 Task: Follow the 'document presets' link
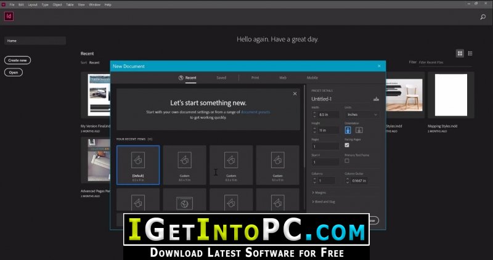point(255,112)
